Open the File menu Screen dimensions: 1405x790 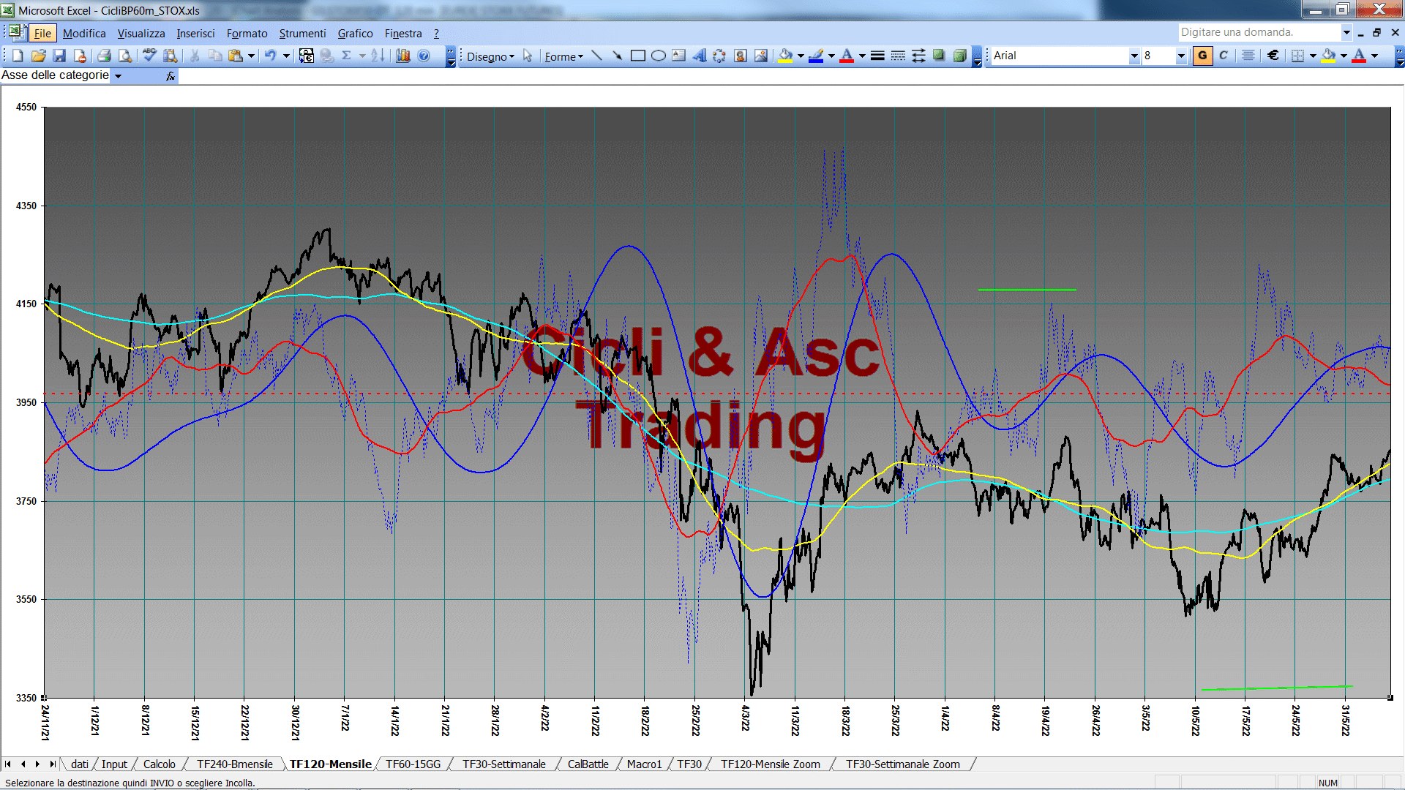(42, 34)
